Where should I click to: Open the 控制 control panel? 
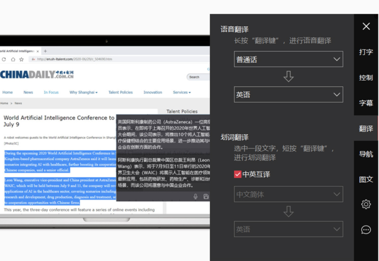[366, 78]
